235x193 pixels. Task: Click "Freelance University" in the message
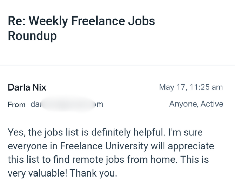pyautogui.click(x=93, y=146)
